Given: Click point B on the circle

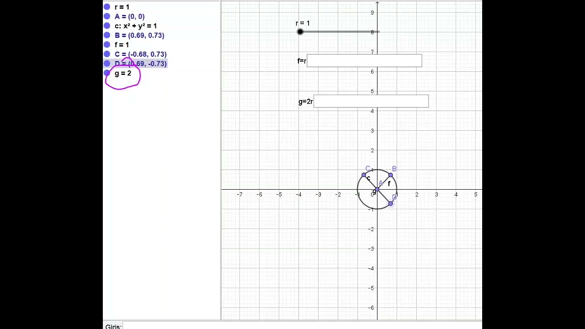Looking at the screenshot, I should coord(390,175).
